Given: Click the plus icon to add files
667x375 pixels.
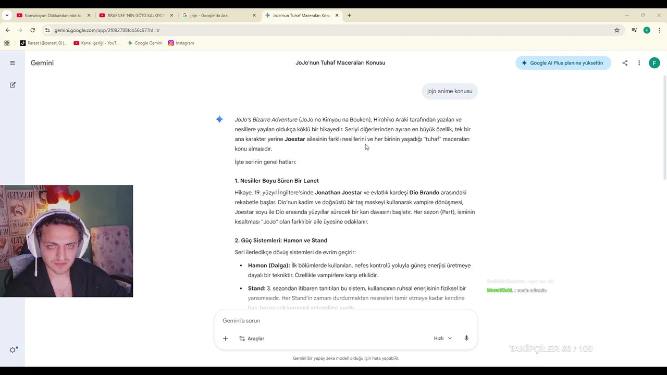Looking at the screenshot, I should pyautogui.click(x=225, y=339).
